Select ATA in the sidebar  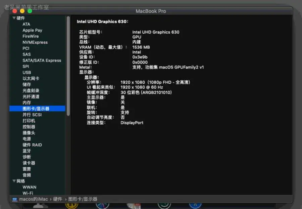(x=26, y=24)
